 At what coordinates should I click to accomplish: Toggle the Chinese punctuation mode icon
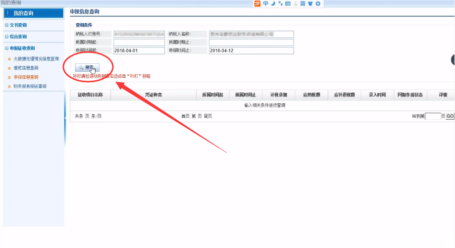coord(280,3)
